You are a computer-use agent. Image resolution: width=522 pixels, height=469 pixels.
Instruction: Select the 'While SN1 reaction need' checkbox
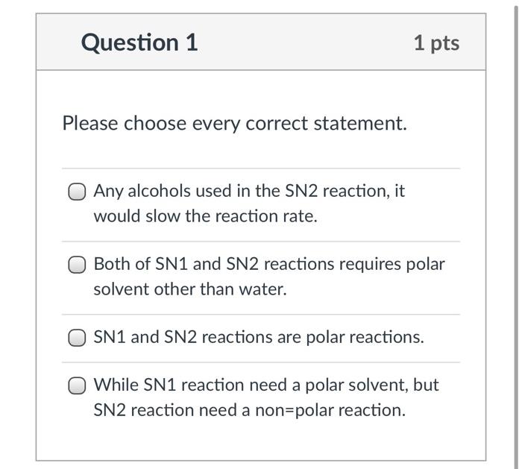click(x=78, y=385)
